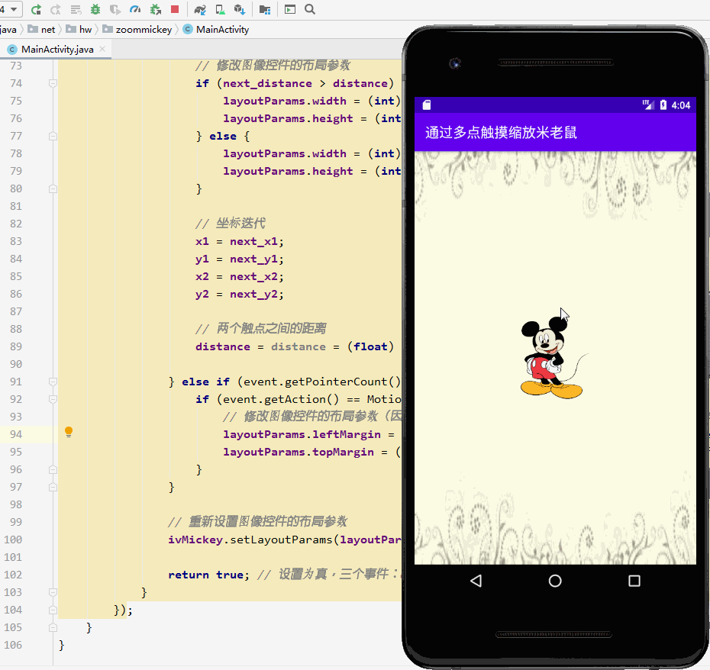Viewport: 710px width, 670px height.
Task: Tap the emulator Recents square button
Action: pos(634,581)
